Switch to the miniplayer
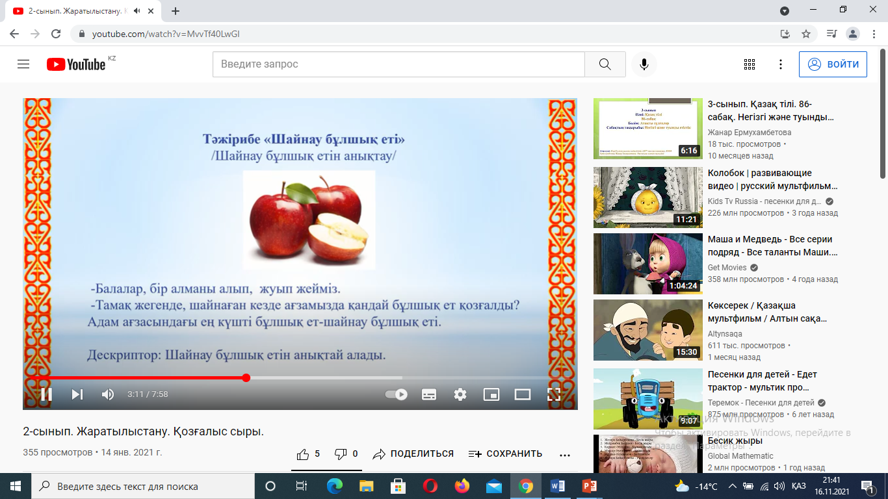Image resolution: width=888 pixels, height=499 pixels. (491, 394)
